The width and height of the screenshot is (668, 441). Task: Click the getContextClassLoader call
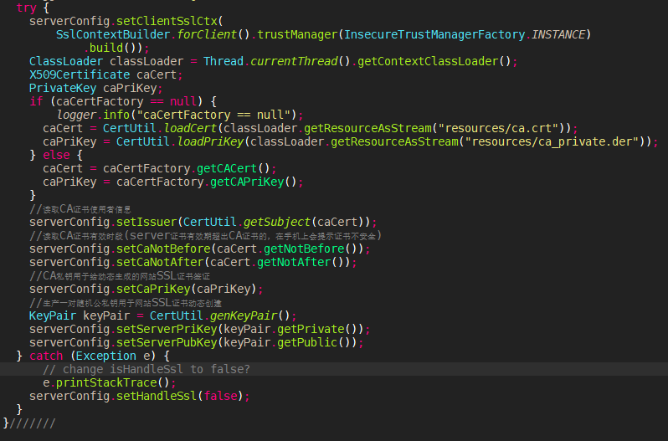[427, 61]
